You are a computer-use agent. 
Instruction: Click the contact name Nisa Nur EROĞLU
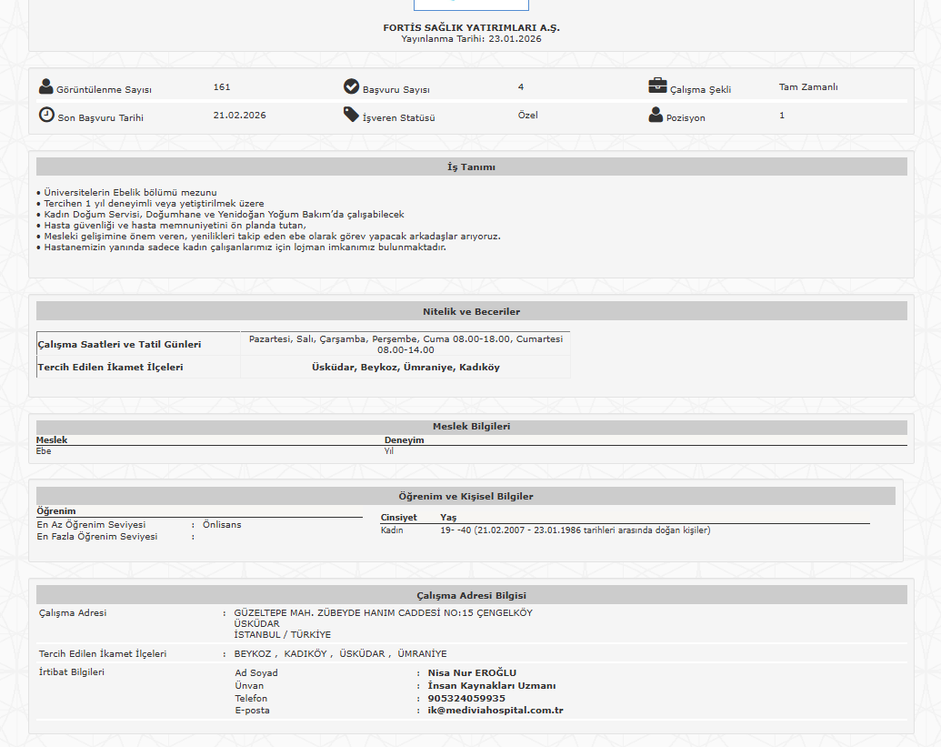[472, 672]
